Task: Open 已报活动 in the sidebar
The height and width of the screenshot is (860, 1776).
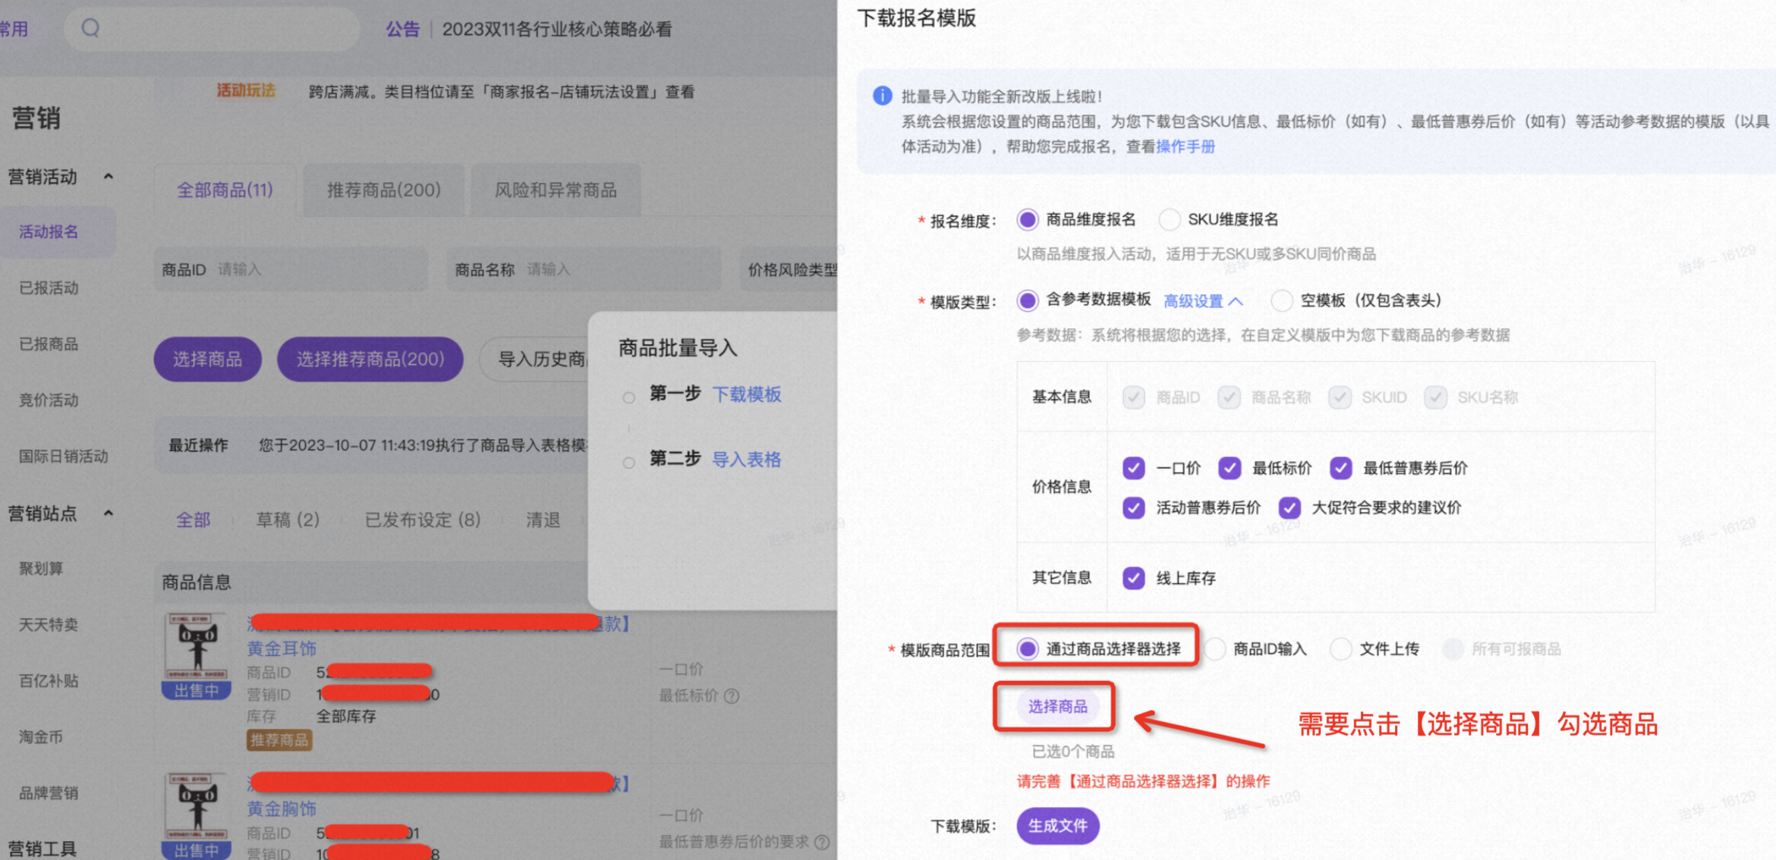Action: tap(49, 287)
